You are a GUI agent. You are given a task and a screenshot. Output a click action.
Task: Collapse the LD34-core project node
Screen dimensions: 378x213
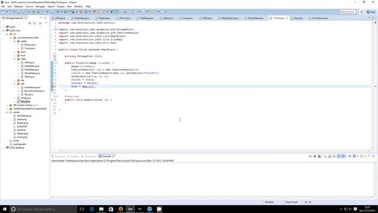tap(4, 31)
